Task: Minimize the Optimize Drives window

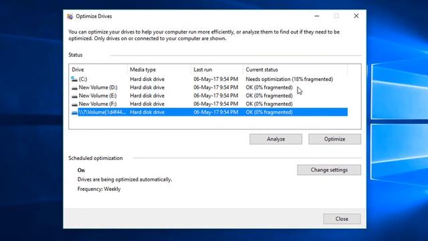Action: 316,16
